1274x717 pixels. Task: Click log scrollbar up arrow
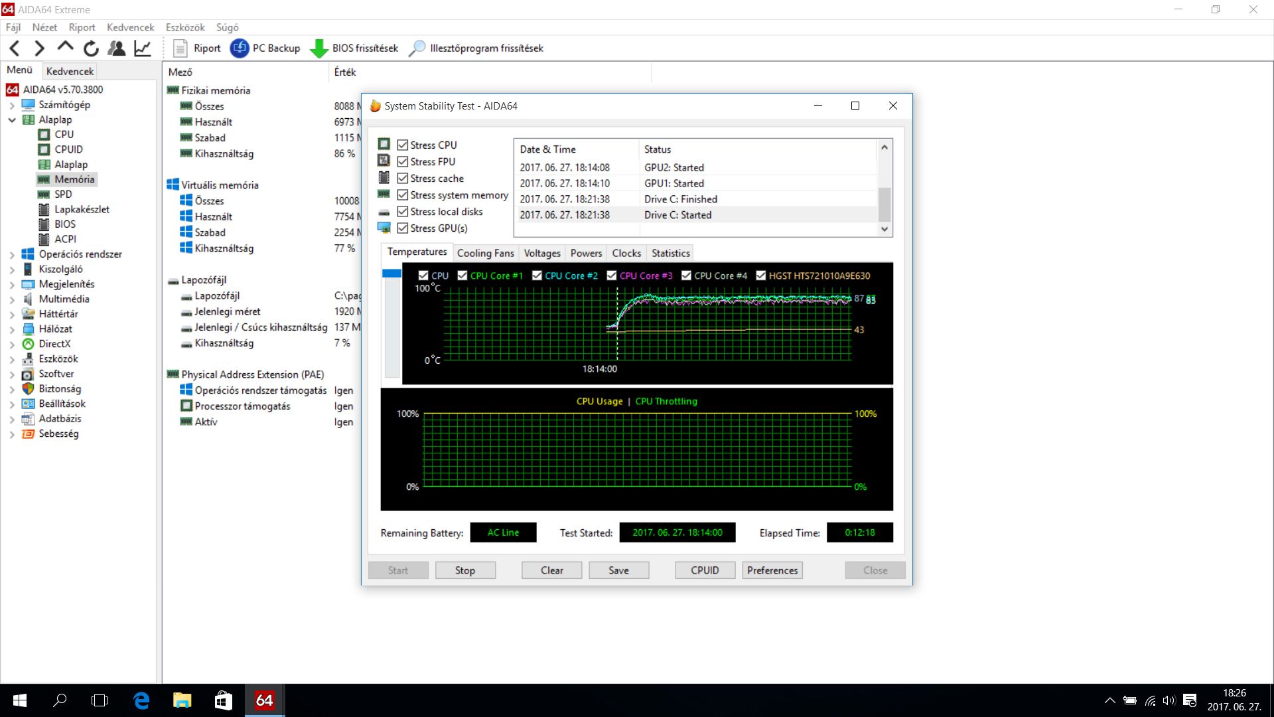[x=885, y=147]
